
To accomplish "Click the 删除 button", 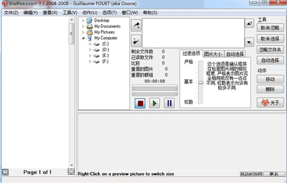I will click(270, 89).
